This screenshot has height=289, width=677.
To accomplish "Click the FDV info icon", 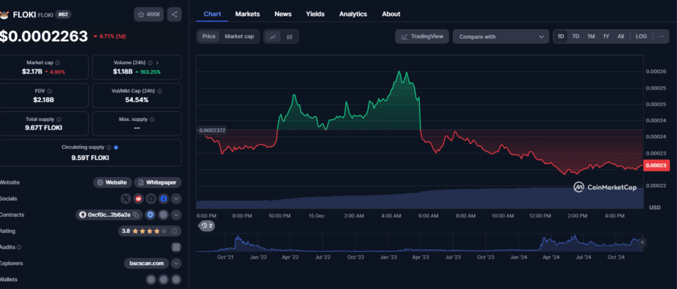I will tap(50, 91).
